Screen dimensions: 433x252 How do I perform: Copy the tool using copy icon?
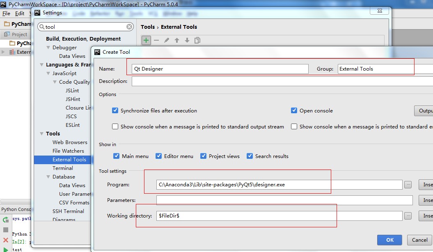tap(197, 40)
